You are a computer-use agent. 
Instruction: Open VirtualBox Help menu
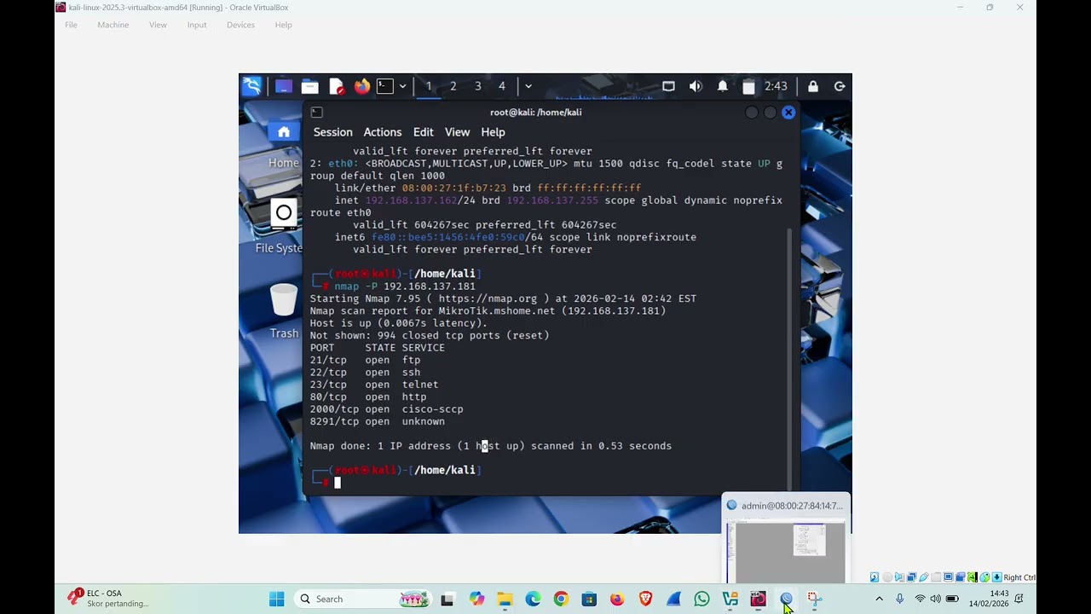click(284, 25)
